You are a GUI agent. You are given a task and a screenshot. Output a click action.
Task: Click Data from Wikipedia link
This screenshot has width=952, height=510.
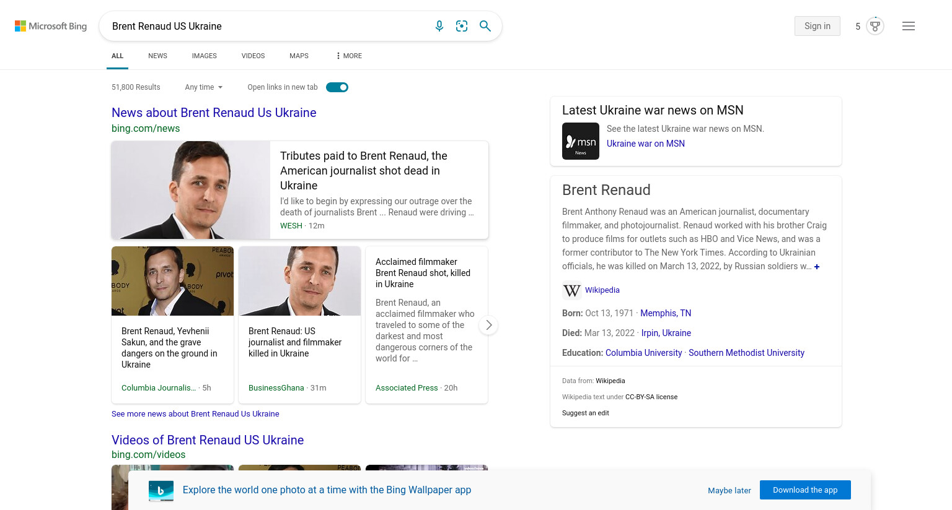[610, 381]
